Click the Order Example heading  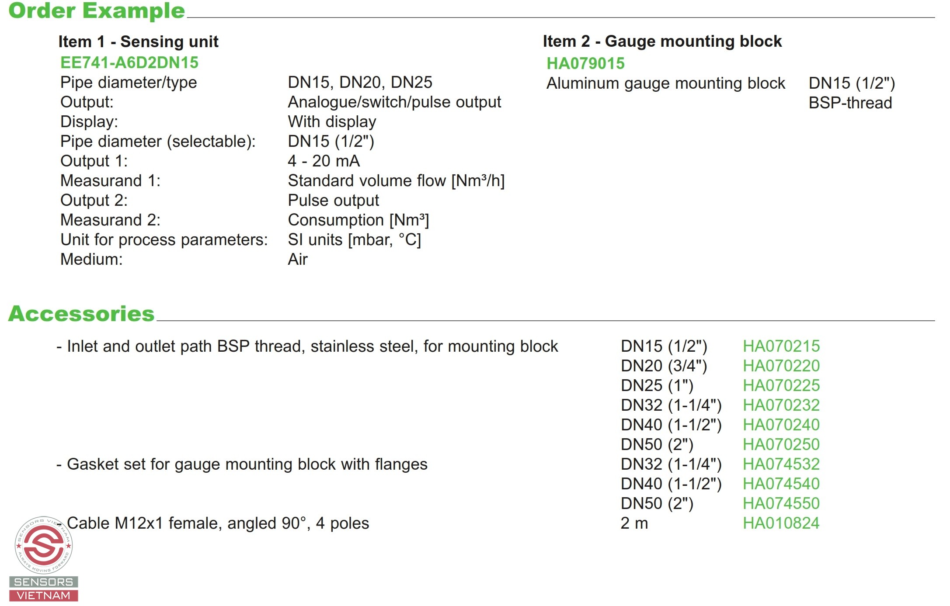97,10
